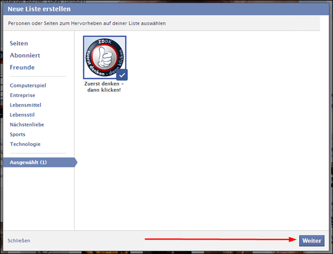Select the Entreprise filter
The width and height of the screenshot is (333, 254).
click(x=23, y=95)
